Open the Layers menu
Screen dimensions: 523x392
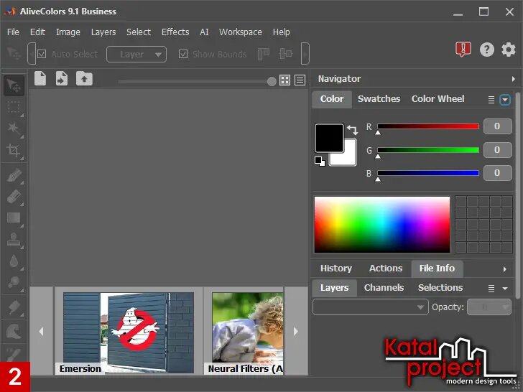click(103, 32)
